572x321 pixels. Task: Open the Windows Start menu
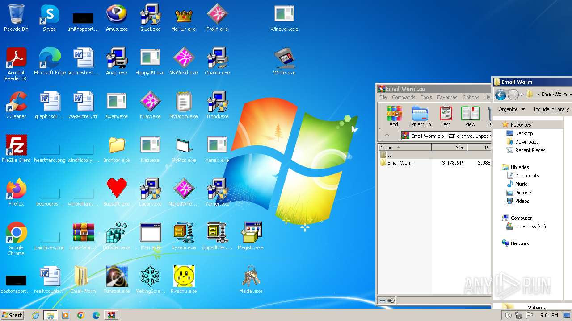point(12,315)
